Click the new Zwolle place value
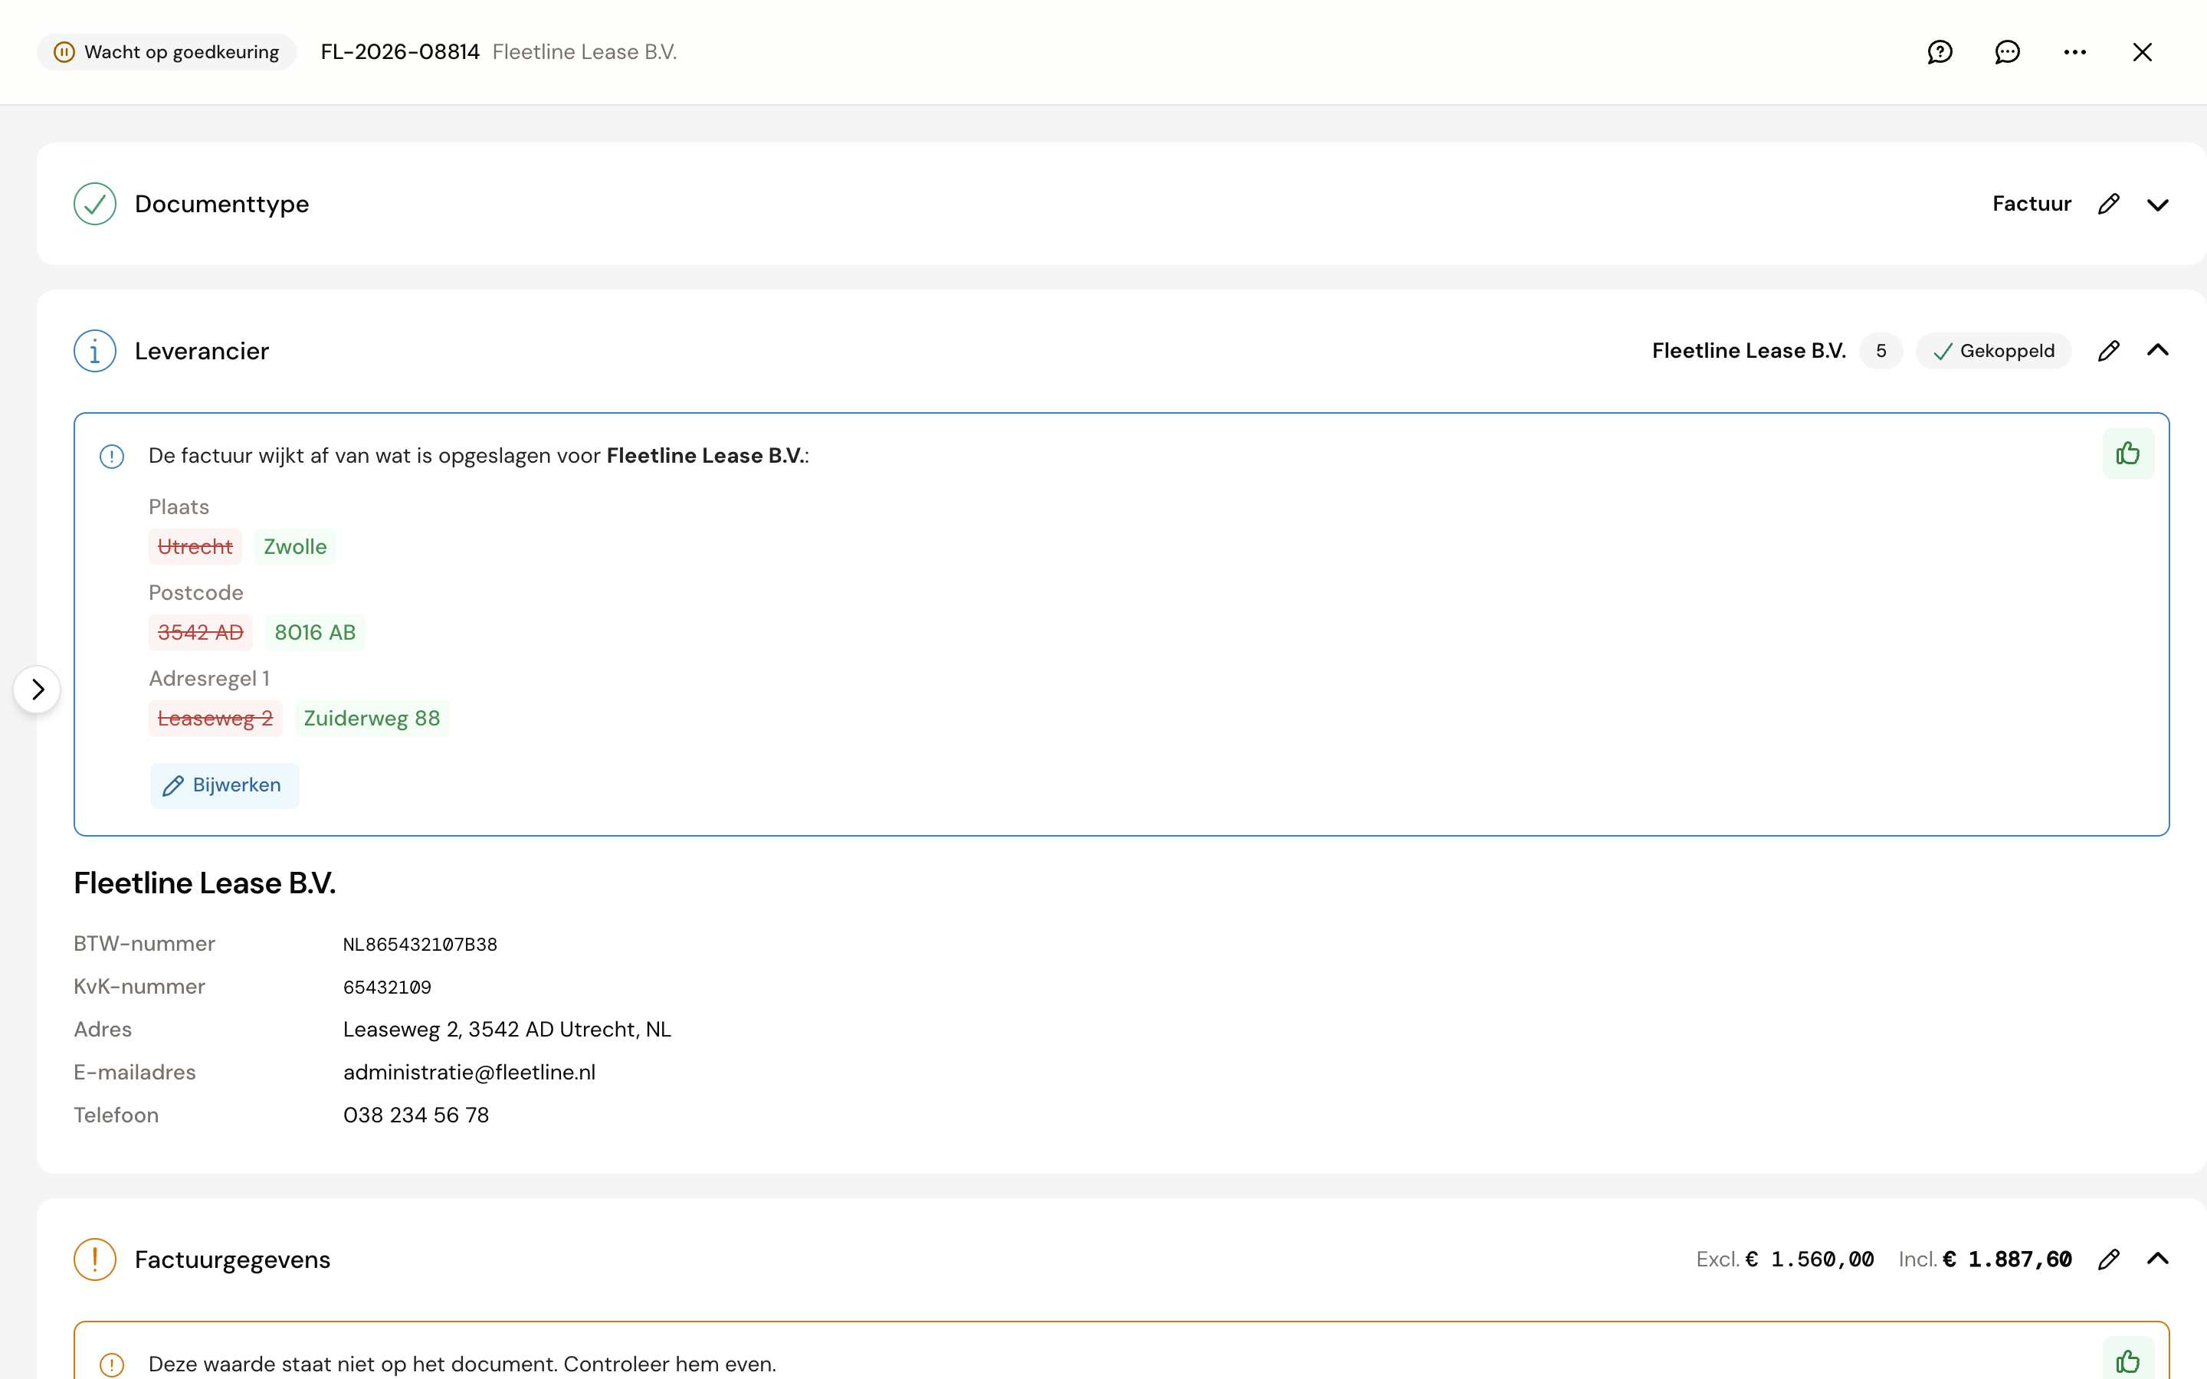 click(296, 547)
